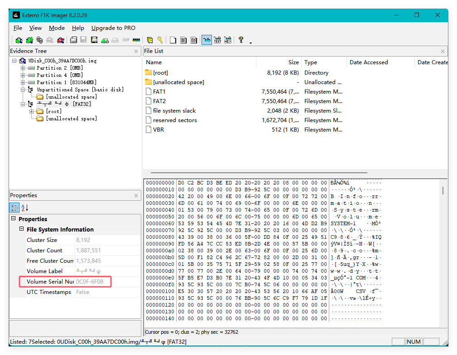Click the File List horizontal scrollbar
The height and width of the screenshot is (355, 457).
[x=259, y=173]
